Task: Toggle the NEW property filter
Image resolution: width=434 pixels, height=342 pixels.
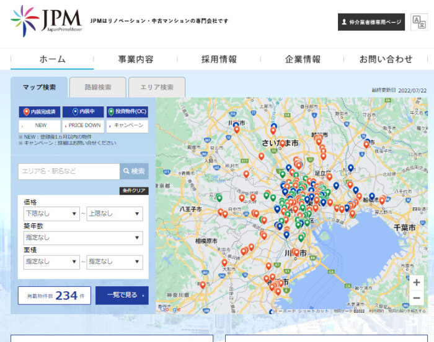Action: (40, 126)
